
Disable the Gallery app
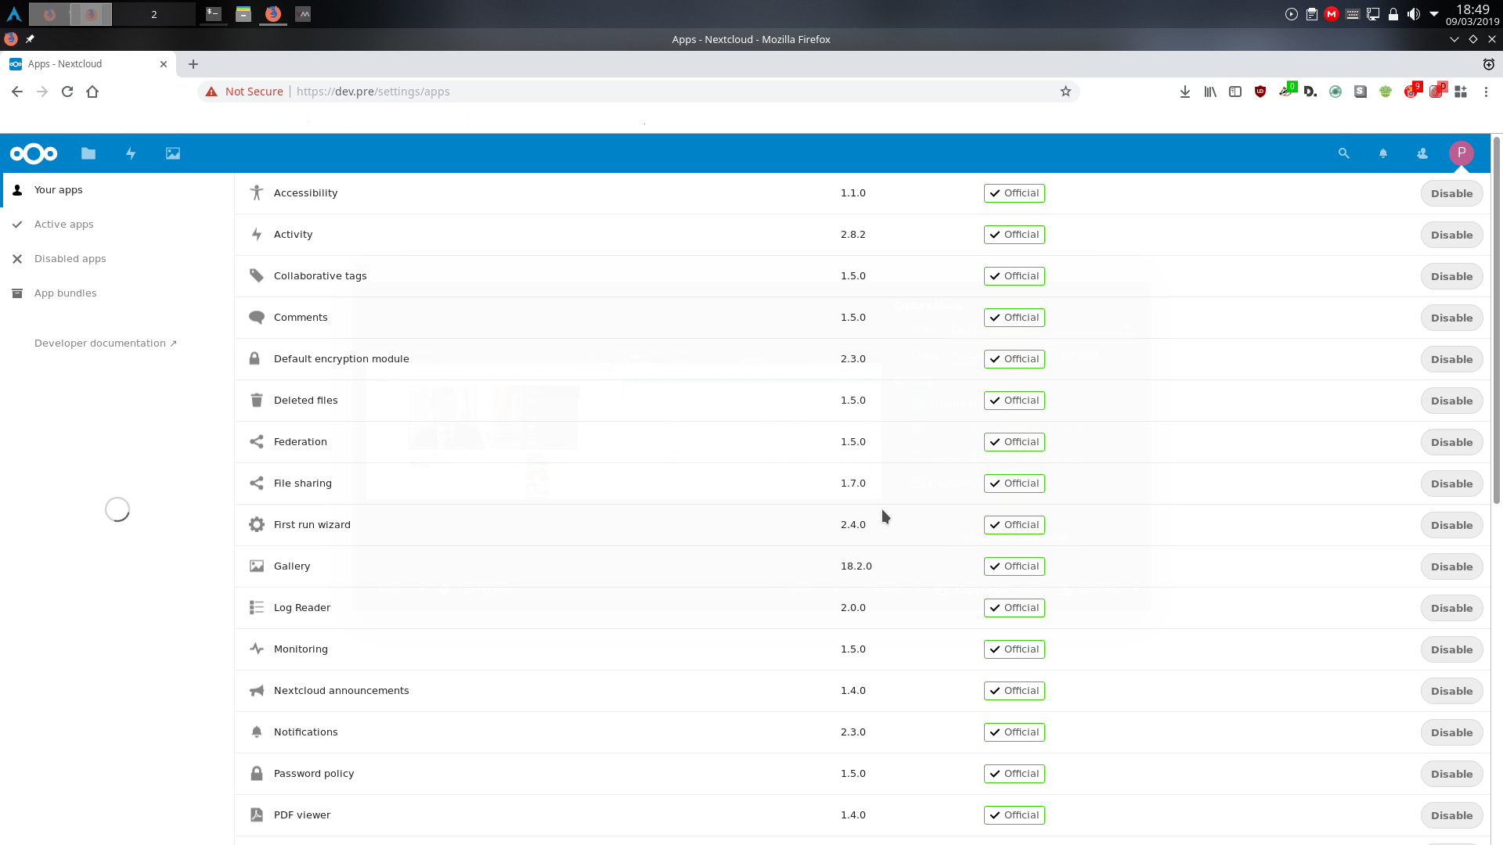[1451, 566]
